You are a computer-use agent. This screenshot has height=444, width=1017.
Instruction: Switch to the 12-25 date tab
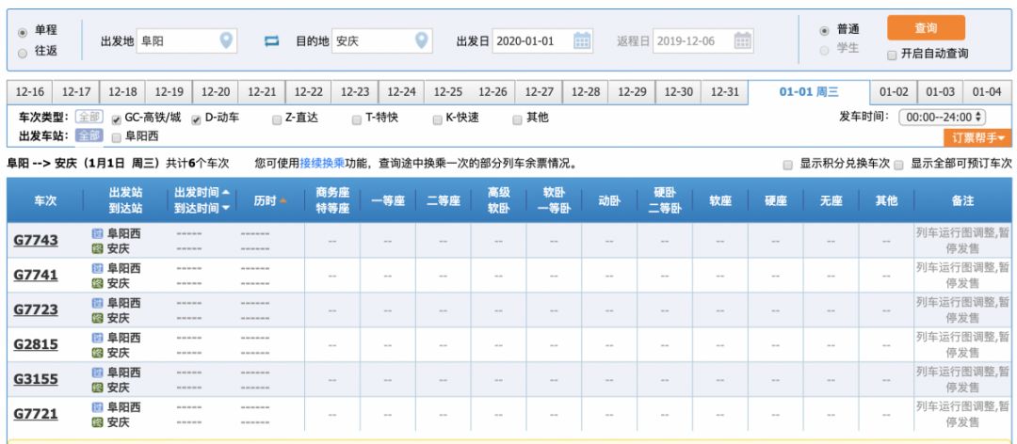pos(447,91)
